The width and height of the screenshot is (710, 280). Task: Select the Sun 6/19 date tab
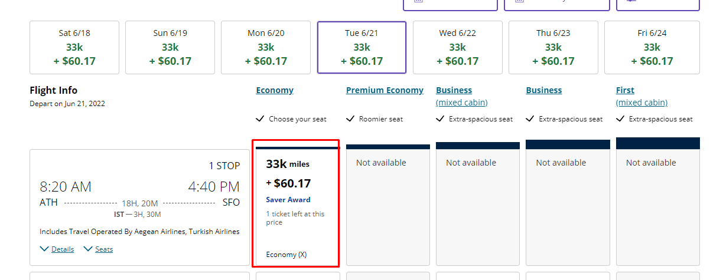point(170,47)
